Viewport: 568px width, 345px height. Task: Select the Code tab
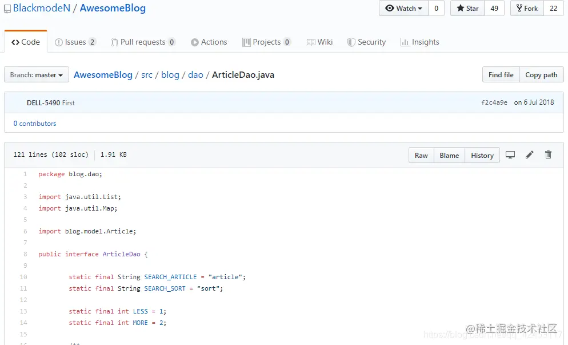tap(26, 42)
